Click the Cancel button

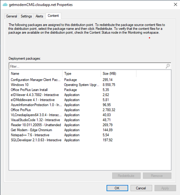141,188
